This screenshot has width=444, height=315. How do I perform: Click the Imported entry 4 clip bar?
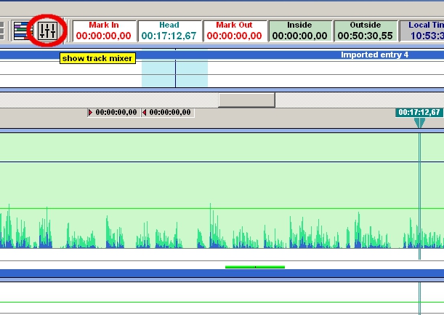222,55
